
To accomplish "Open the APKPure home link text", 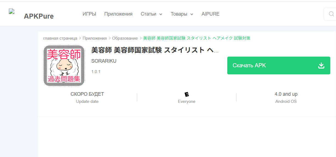I will (x=39, y=16).
